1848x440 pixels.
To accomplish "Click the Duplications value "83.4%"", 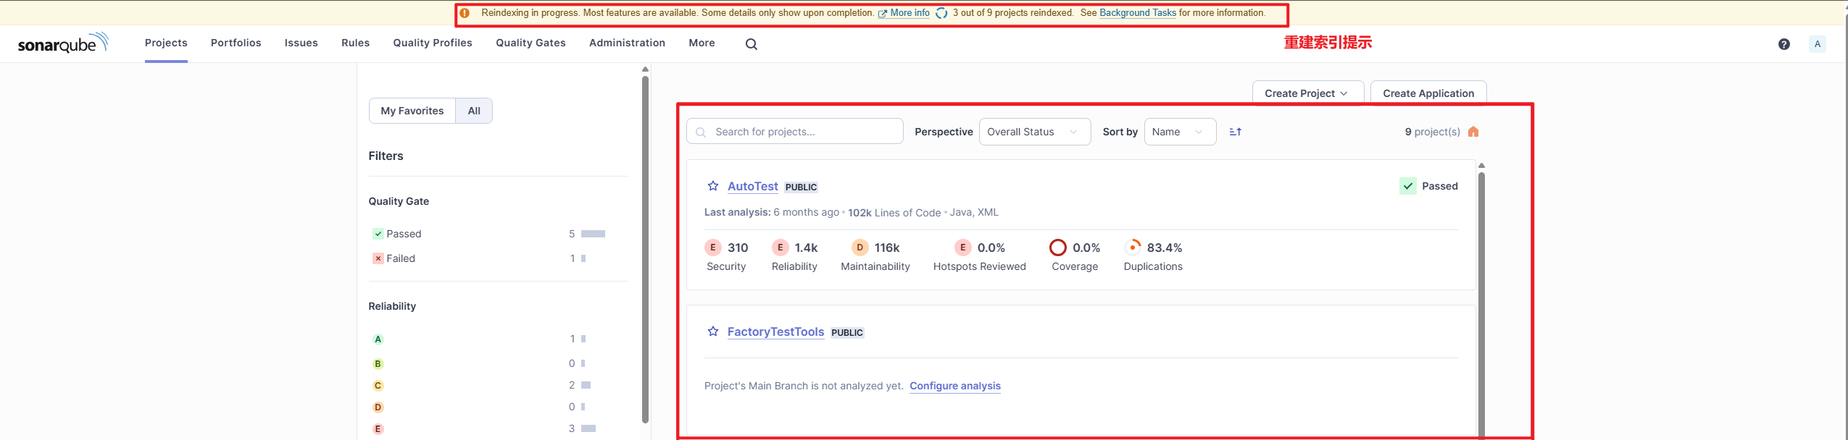I will click(1165, 247).
